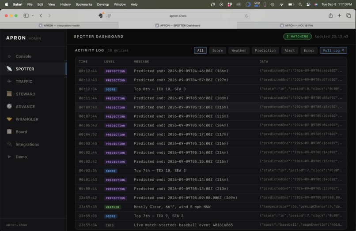This screenshot has height=231, width=356.
Task: Open the Board clipboard icon
Action: 9,131
